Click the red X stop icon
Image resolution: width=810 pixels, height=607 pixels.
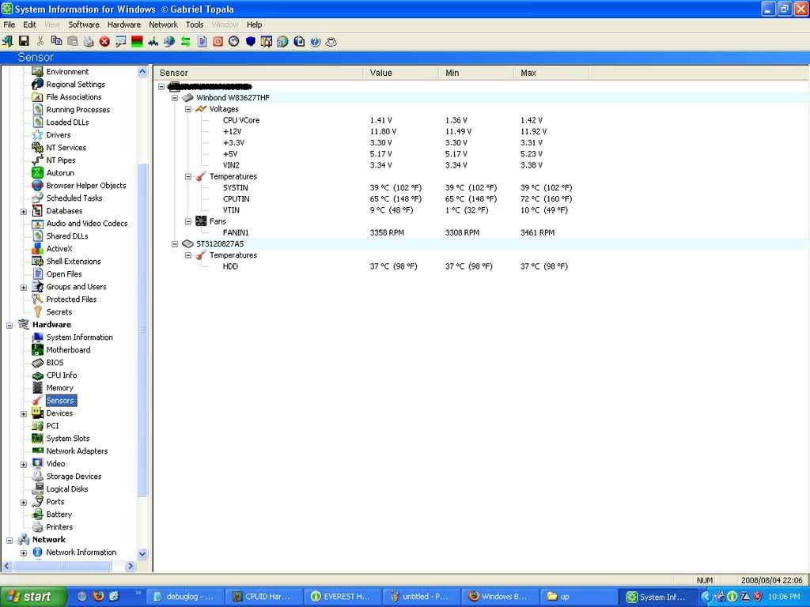104,41
